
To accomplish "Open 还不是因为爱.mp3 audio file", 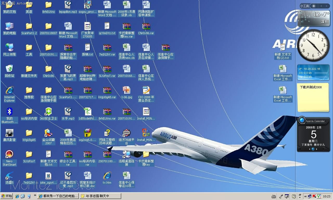I will [x=68, y=180].
